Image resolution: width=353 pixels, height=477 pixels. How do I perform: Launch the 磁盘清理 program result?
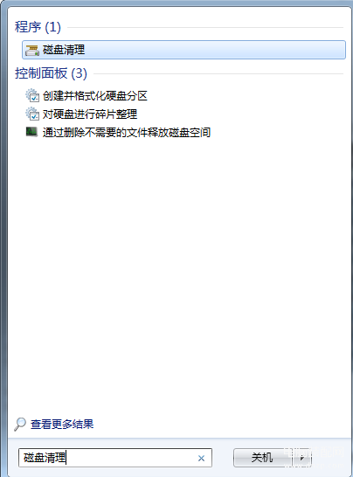point(183,50)
